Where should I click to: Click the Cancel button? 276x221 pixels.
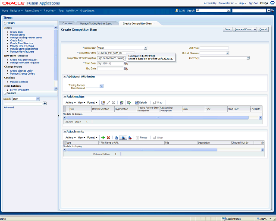[263, 29]
